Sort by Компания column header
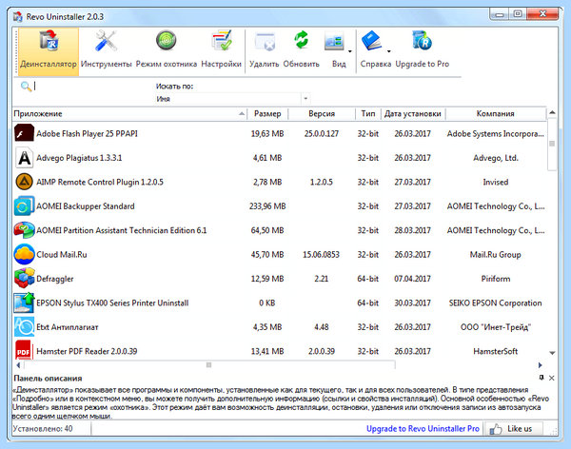 (x=495, y=113)
